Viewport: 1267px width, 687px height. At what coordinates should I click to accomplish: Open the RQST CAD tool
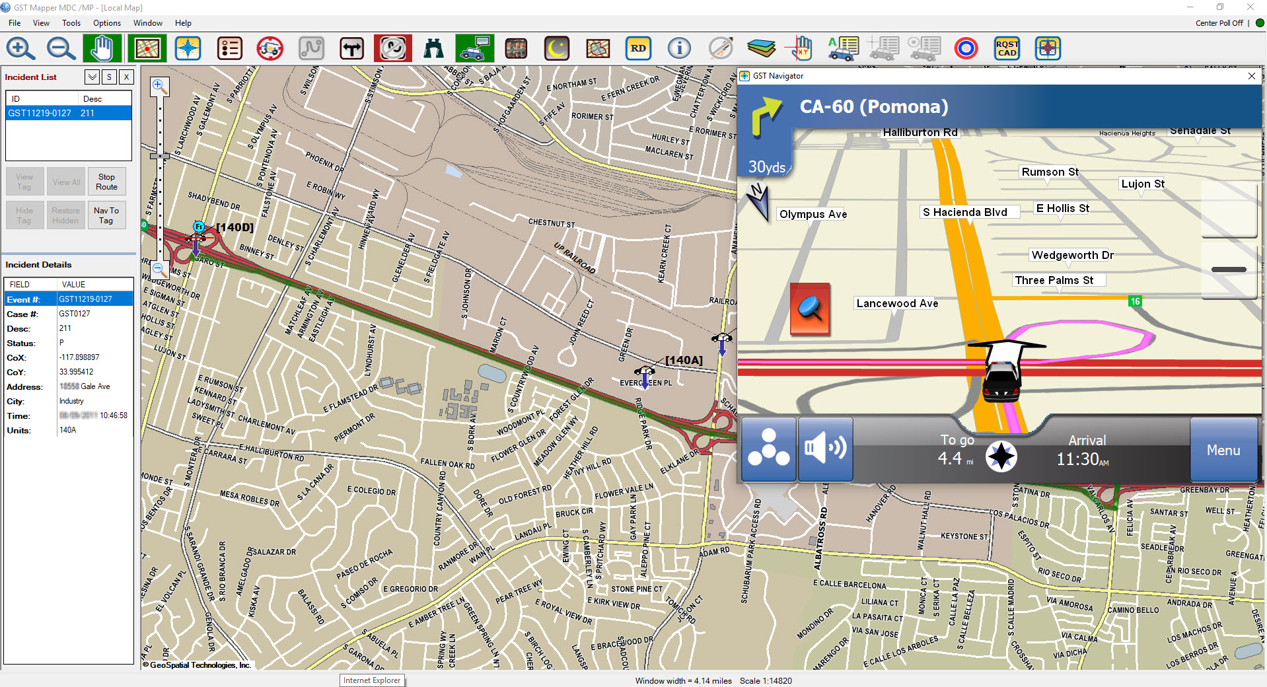point(1005,48)
